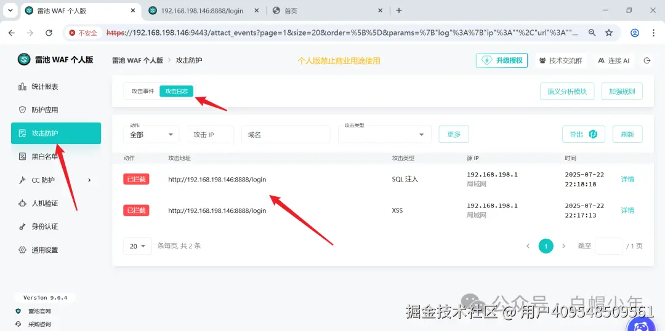
Task: Open the browser profile icon
Action: (635, 33)
